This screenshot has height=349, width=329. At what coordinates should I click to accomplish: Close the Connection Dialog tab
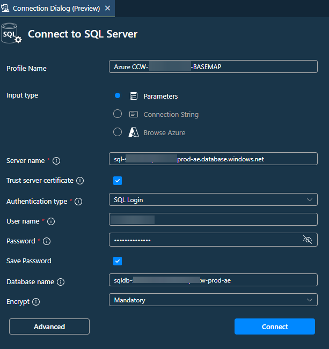(x=108, y=9)
